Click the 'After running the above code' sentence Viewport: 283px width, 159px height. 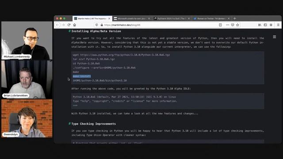click(131, 89)
